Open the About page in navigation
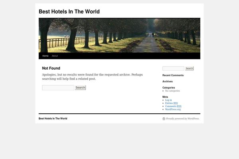The height and width of the screenshot is (159, 239). click(x=55, y=56)
